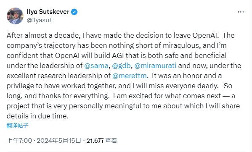Click the blue verified checkmark badge

coord(74,12)
